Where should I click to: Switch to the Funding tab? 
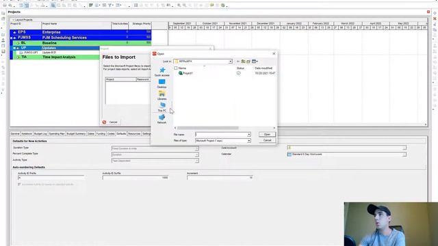tap(101, 134)
